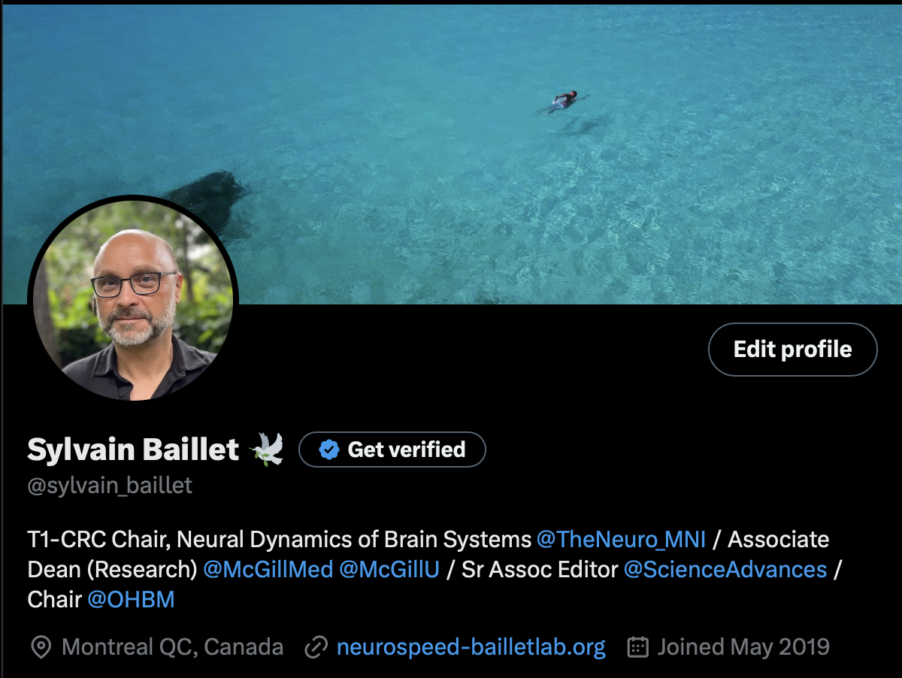This screenshot has width=902, height=678.
Task: Click the dove emoji beside the name
Action: point(268,449)
